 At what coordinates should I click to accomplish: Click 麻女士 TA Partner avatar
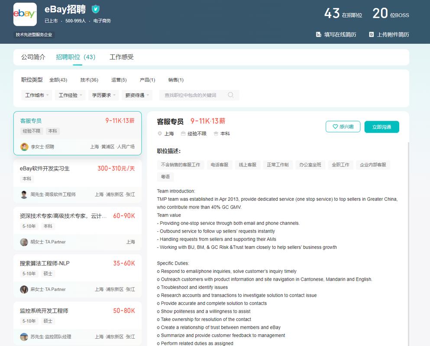coord(24,289)
